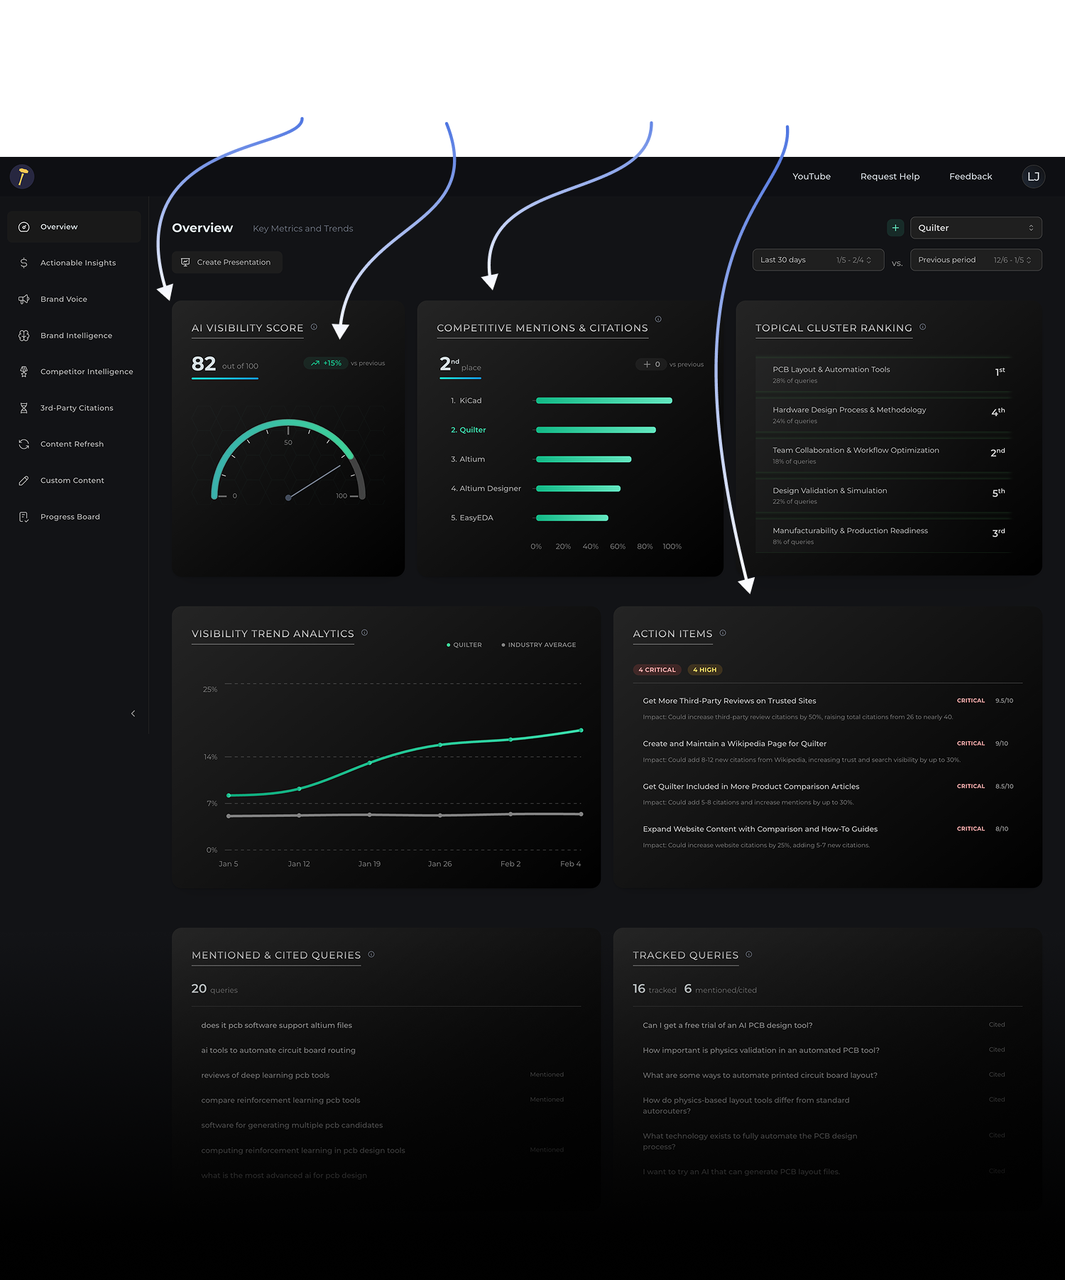Click Action Items info icon
This screenshot has height=1280, width=1065.
click(x=723, y=633)
